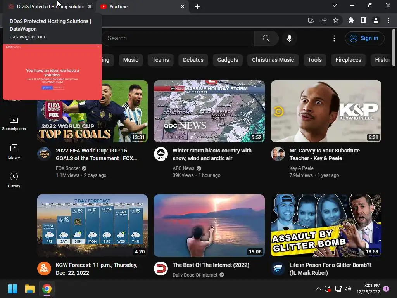The width and height of the screenshot is (397, 298).
Task: Click the install app icon in address bar
Action: [x=311, y=20]
